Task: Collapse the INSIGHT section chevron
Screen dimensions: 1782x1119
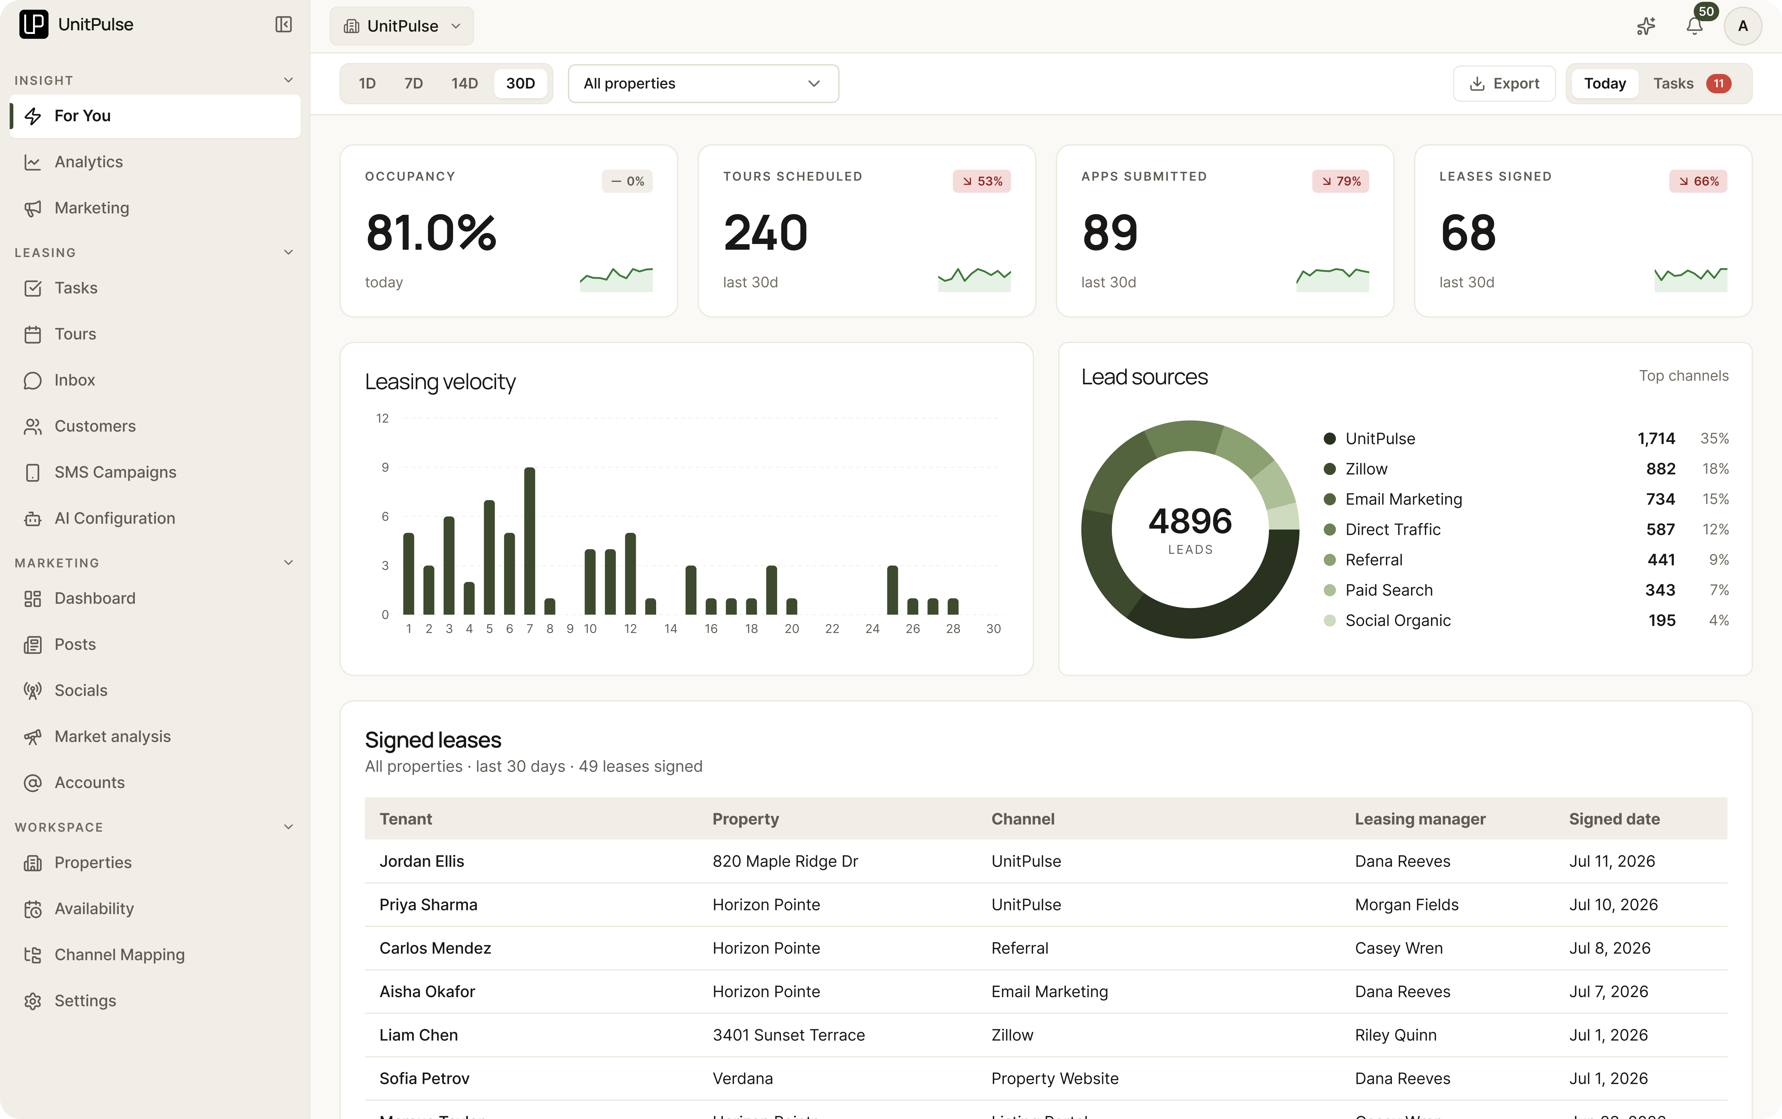Action: point(289,80)
